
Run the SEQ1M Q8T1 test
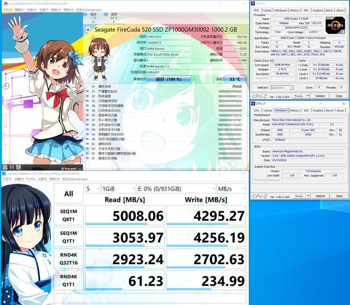point(68,216)
